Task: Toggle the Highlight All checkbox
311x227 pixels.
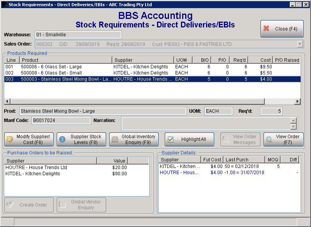Action: (170, 139)
